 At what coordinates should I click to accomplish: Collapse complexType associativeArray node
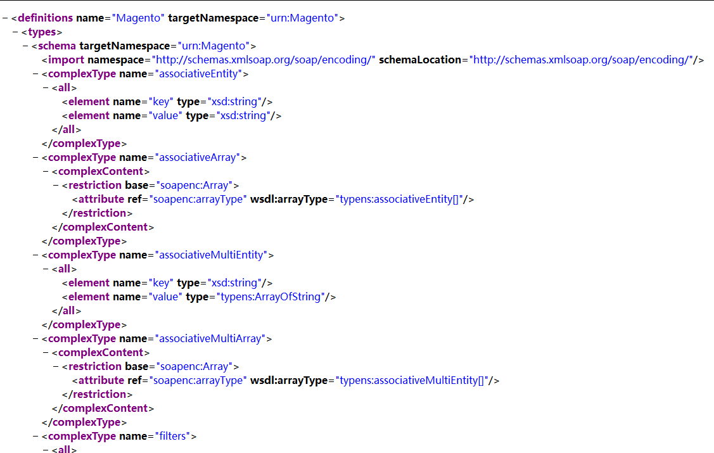click(x=35, y=158)
